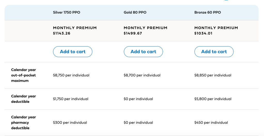
Task: Click the $1499.67 monthly premium amount
Action: [133, 33]
